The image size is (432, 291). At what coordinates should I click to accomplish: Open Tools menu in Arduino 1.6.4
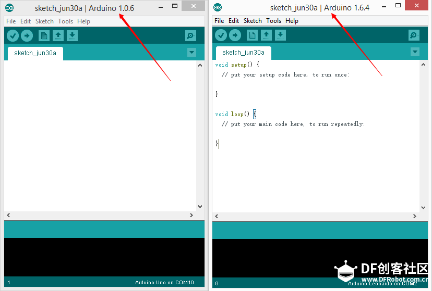click(273, 21)
